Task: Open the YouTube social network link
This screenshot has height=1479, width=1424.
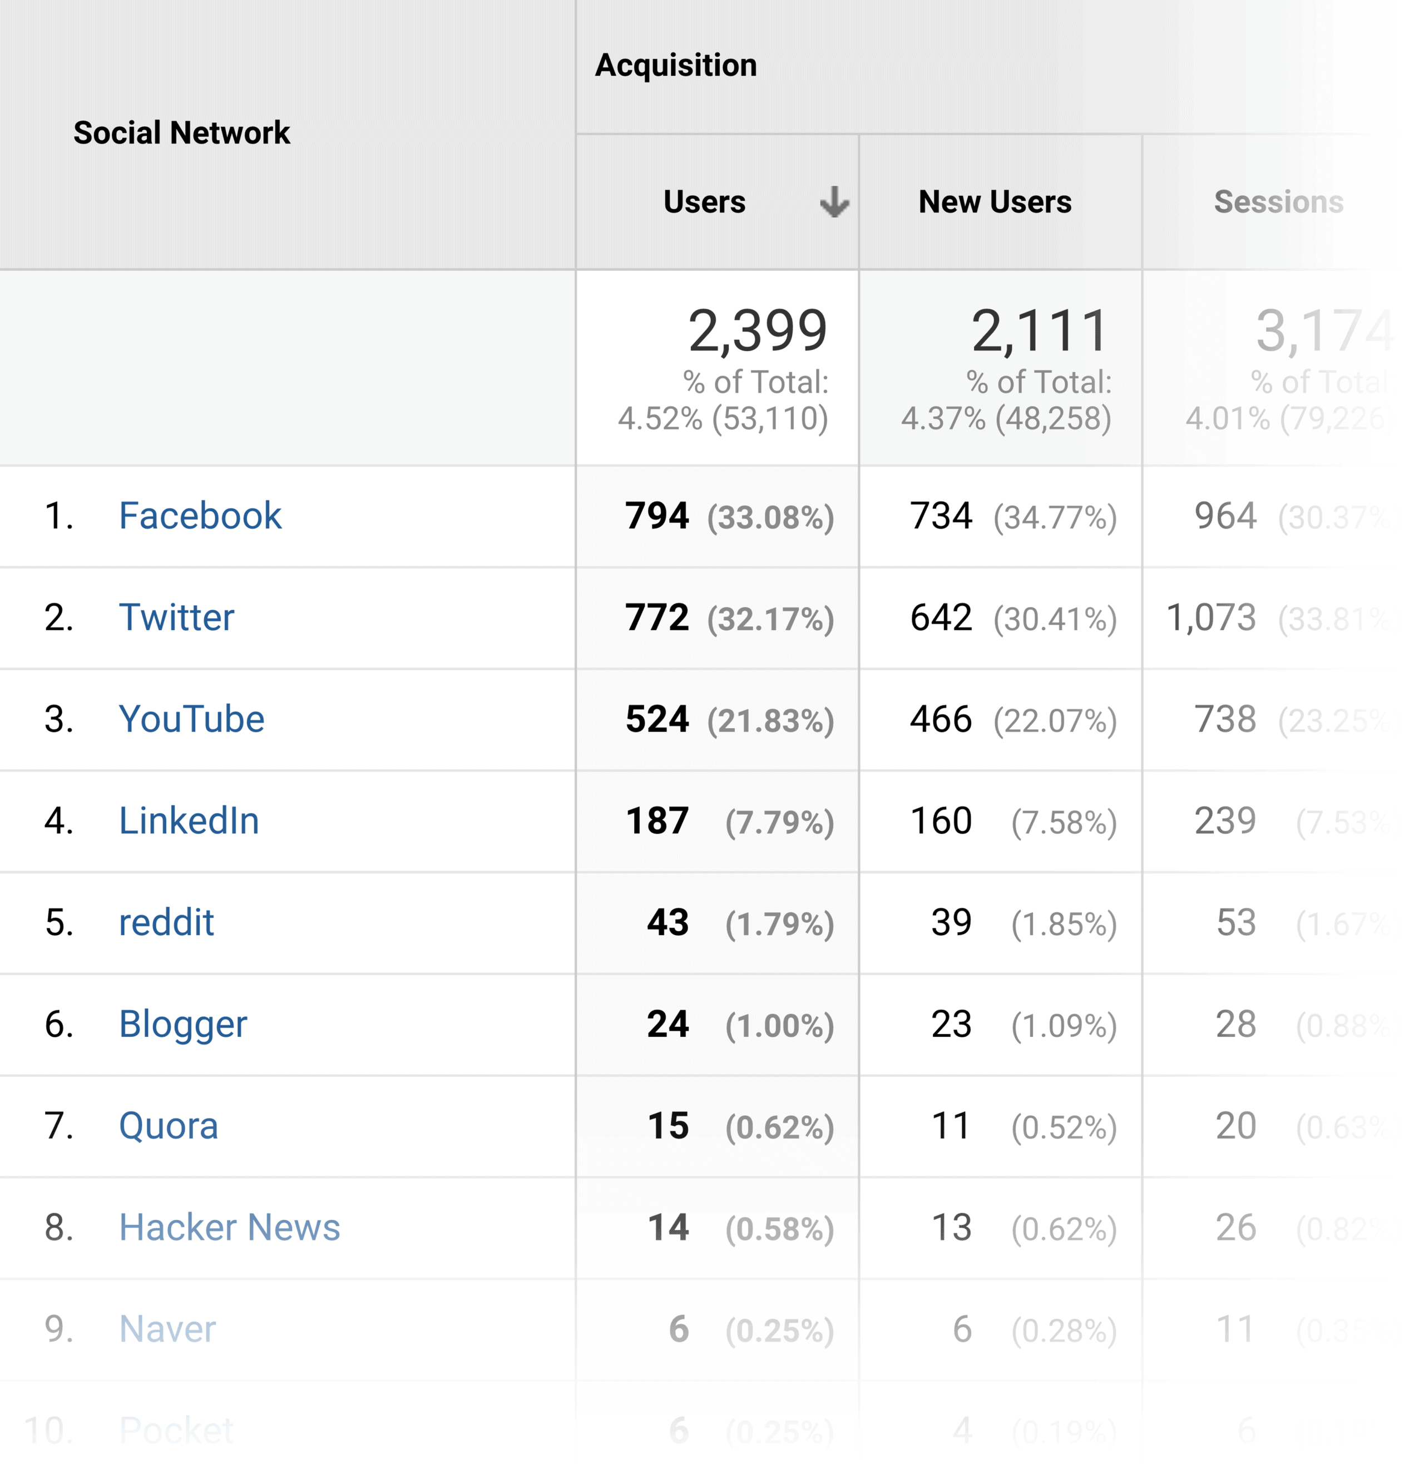Action: (192, 719)
